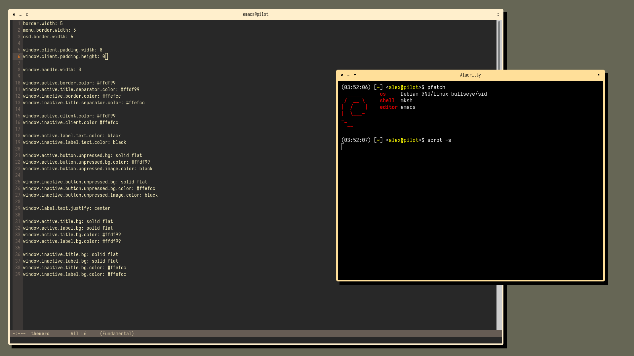Click 'window.active.label.text.color: black' line

[x=72, y=136]
